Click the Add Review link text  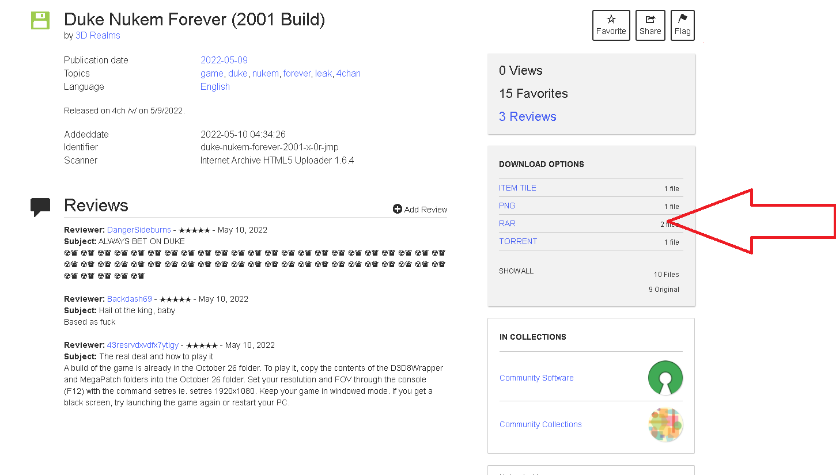point(426,210)
